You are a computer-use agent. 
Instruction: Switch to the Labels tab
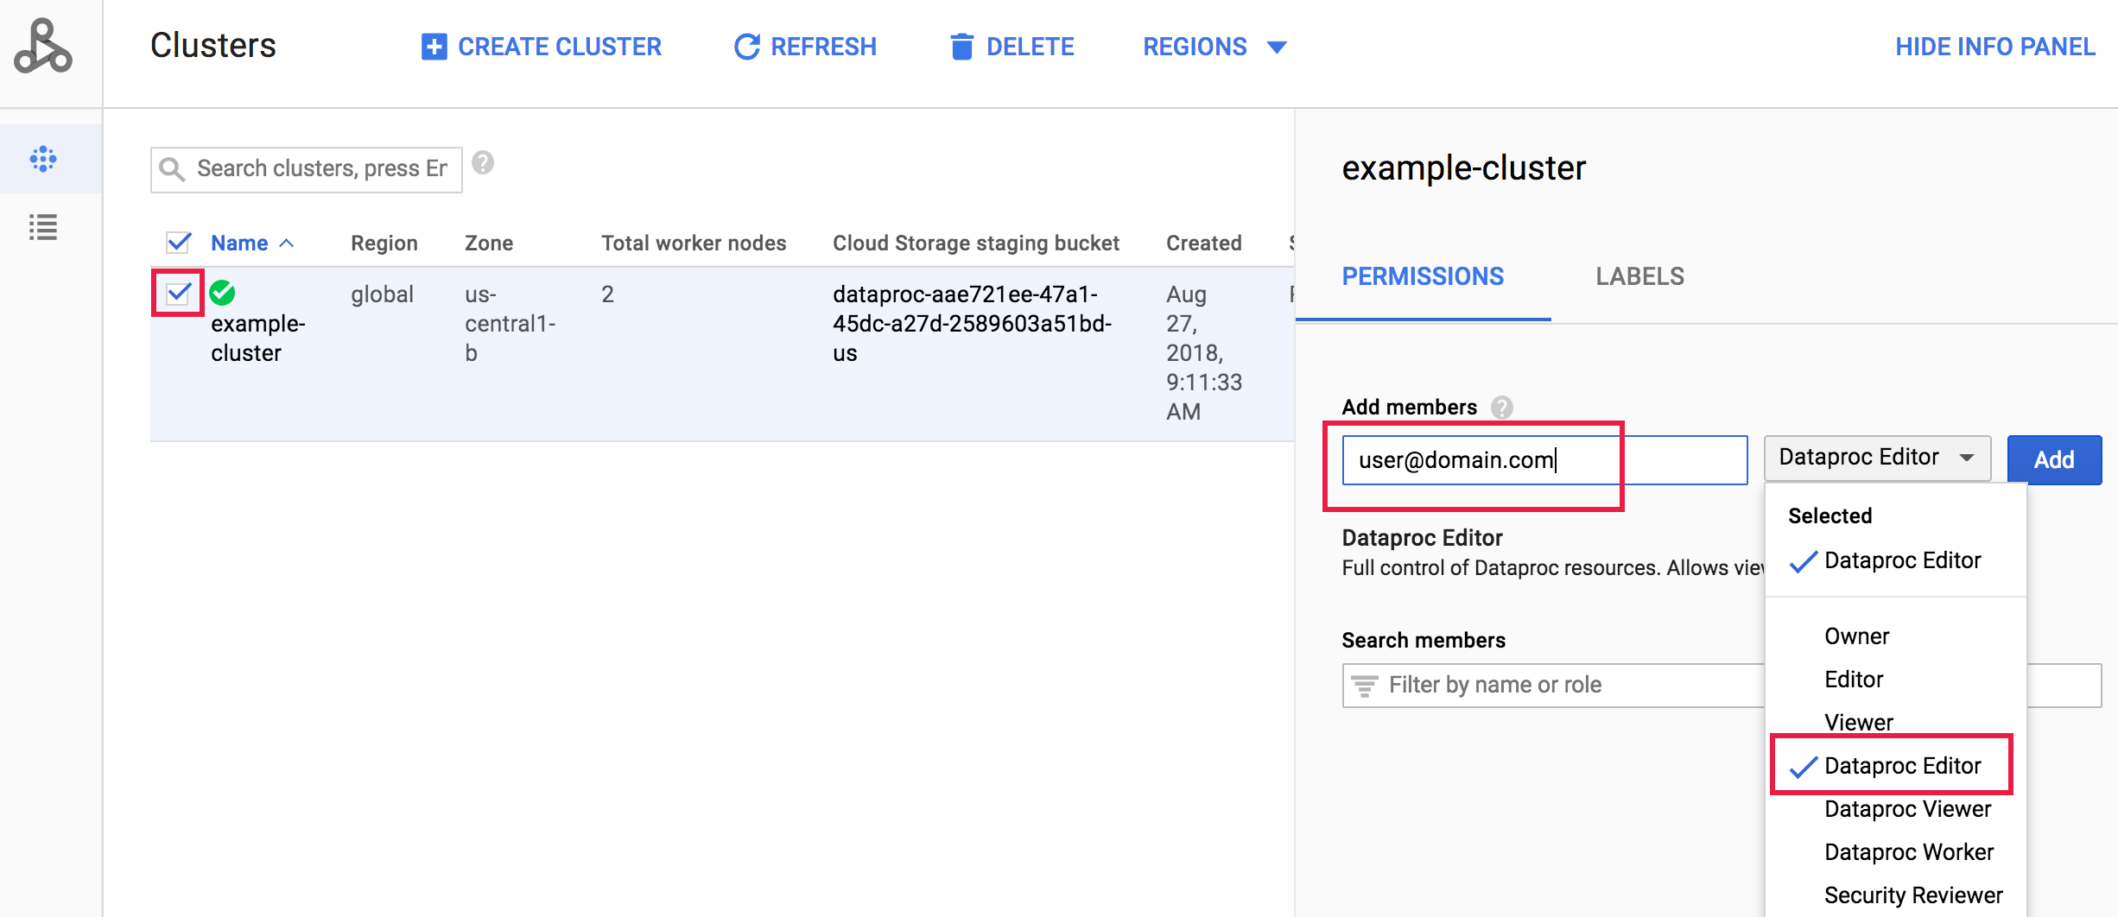pos(1639,276)
